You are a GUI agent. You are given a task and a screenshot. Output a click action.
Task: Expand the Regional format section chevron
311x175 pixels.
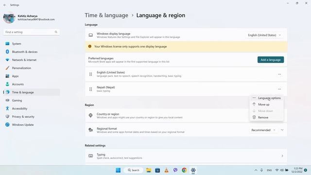click(x=282, y=130)
